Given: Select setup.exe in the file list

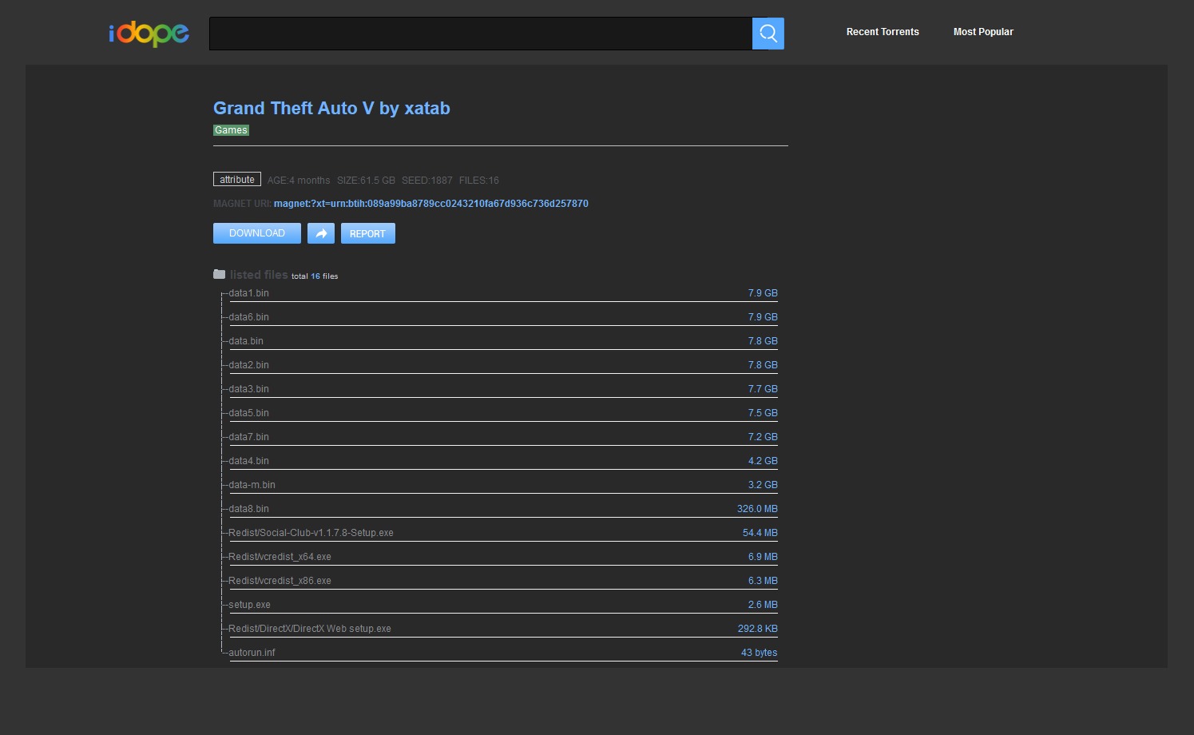Looking at the screenshot, I should (250, 605).
